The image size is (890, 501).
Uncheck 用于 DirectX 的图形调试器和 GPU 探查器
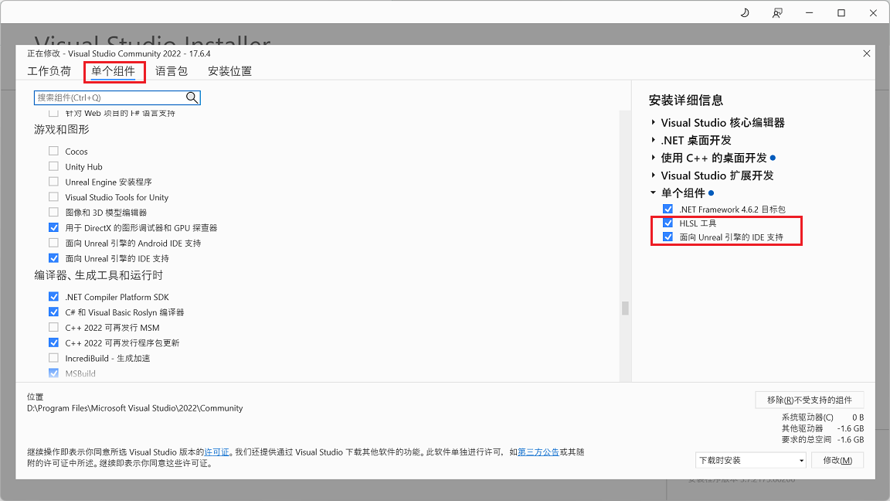pos(53,228)
